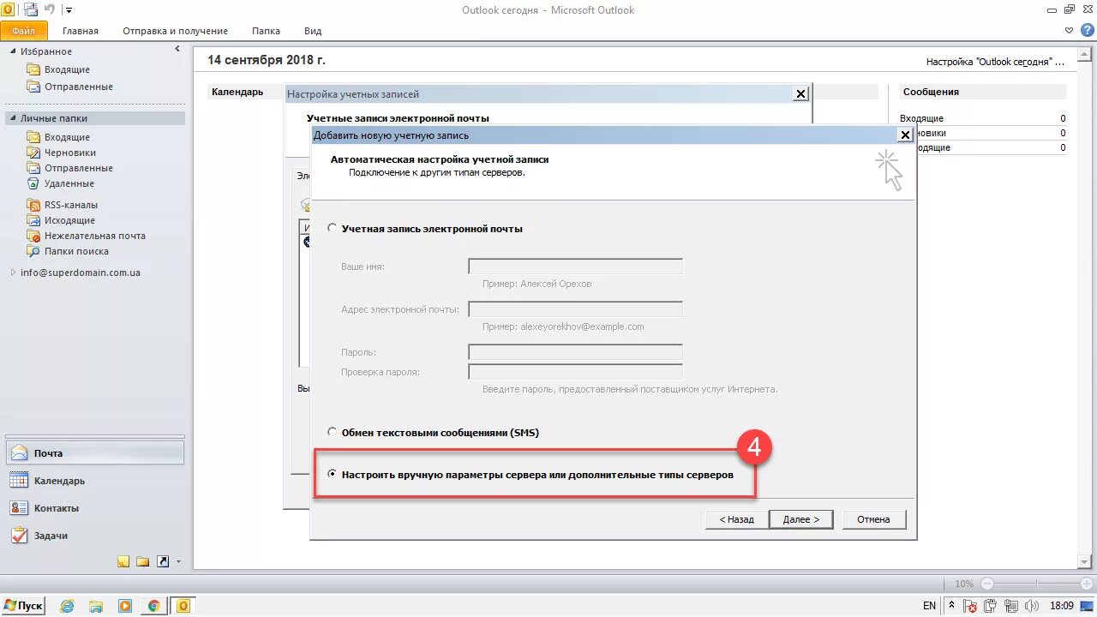Image resolution: width=1097 pixels, height=617 pixels.
Task: Expand the info@superdomain.com.ua account node
Action: [13, 273]
